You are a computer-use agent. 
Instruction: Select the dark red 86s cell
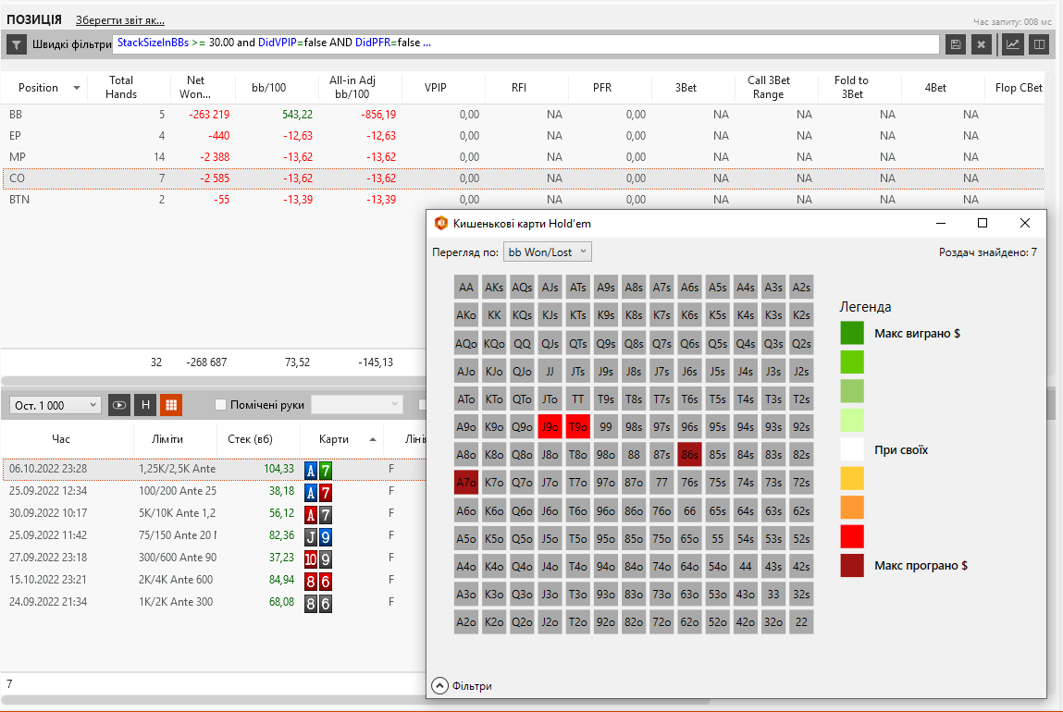pos(689,455)
